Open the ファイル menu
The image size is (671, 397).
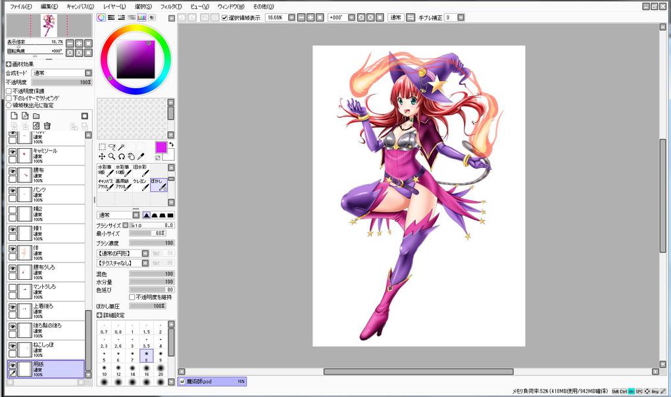tap(21, 7)
